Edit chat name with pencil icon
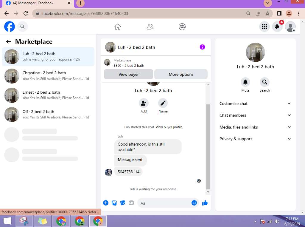This screenshot has width=305, height=227. point(163,103)
